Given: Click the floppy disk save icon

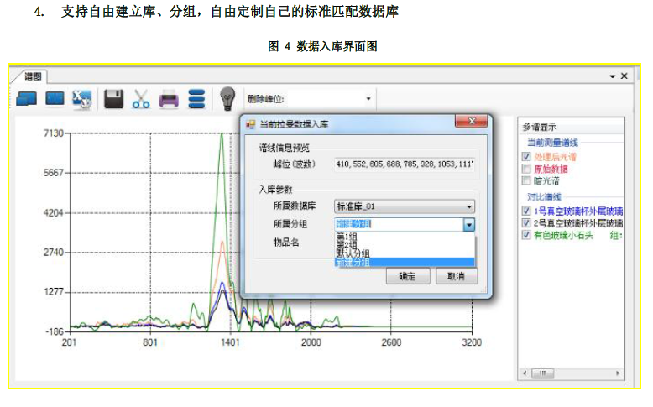Looking at the screenshot, I should tap(114, 99).
